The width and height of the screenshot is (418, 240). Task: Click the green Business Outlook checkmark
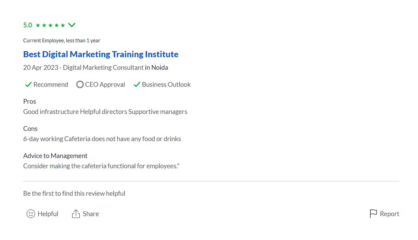137,84
